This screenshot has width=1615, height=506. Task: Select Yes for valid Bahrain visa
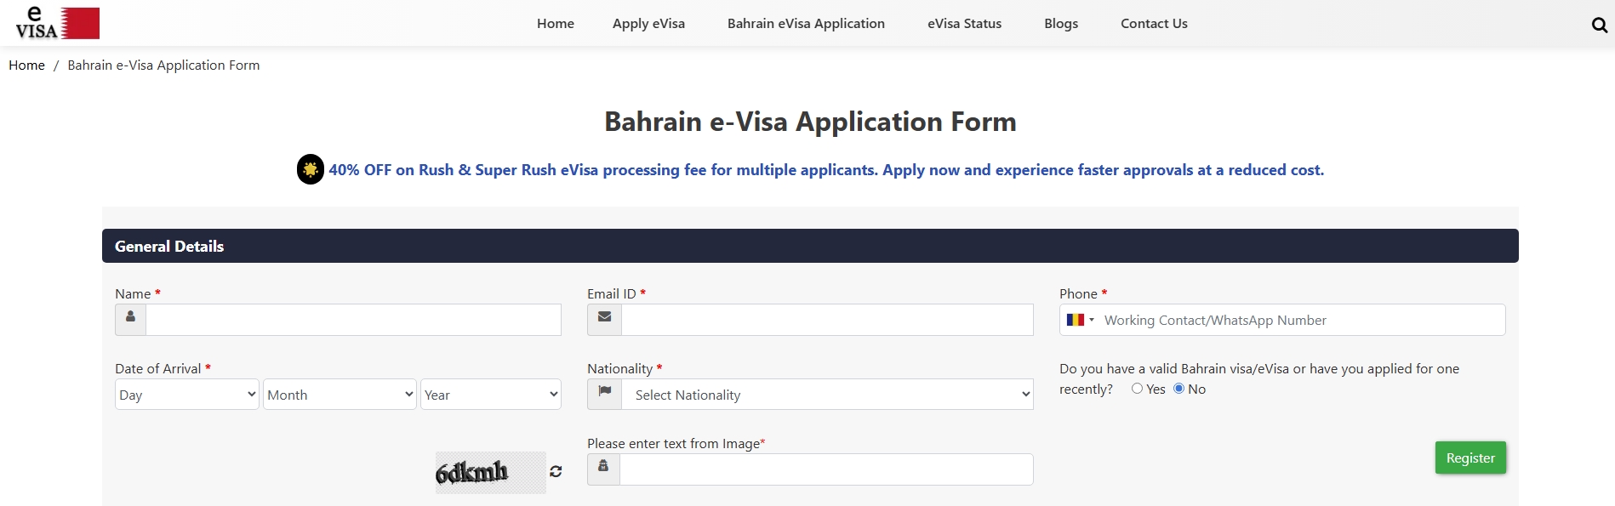1137,389
